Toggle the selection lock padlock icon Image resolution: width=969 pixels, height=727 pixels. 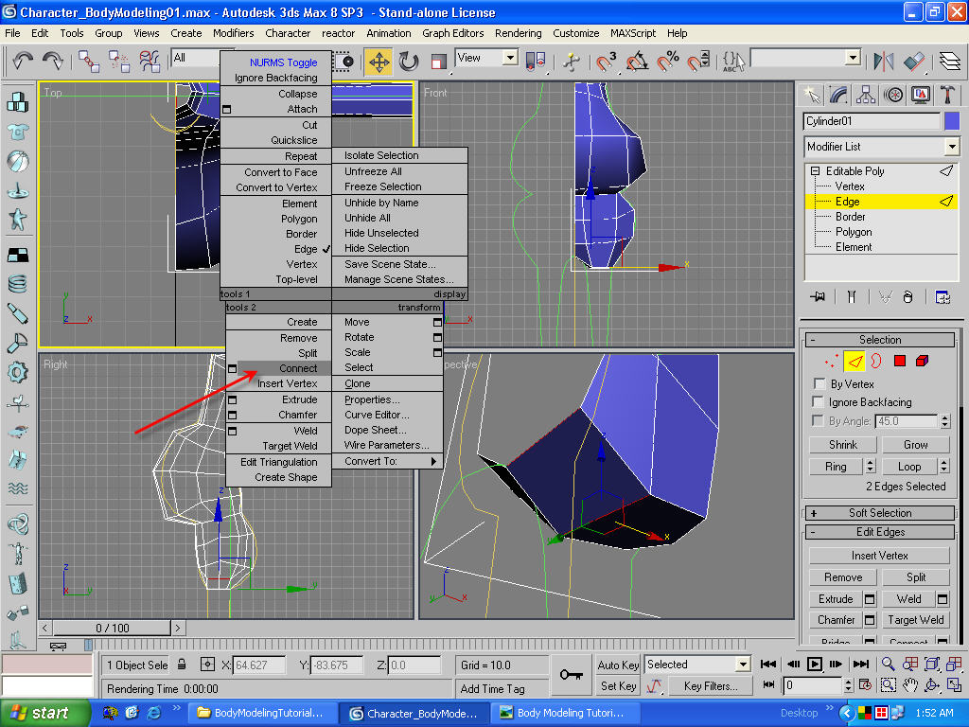tap(182, 665)
